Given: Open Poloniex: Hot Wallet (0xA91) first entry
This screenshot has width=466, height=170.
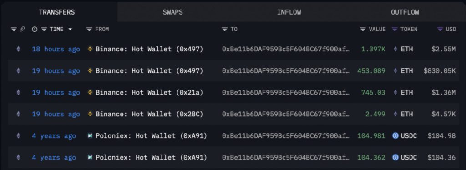Looking at the screenshot, I should tap(151, 136).
